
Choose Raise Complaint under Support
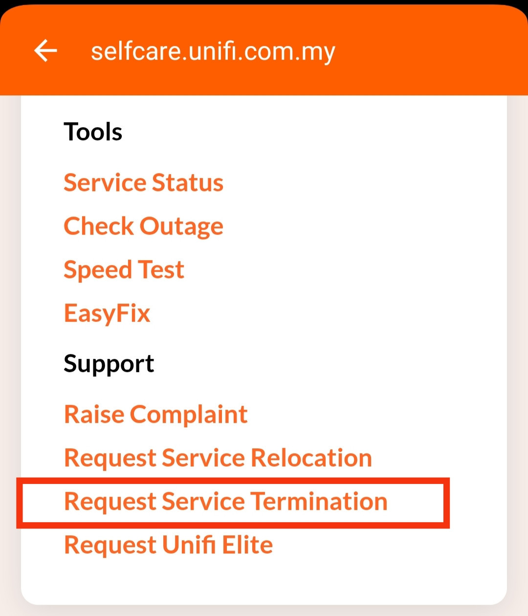(x=156, y=415)
